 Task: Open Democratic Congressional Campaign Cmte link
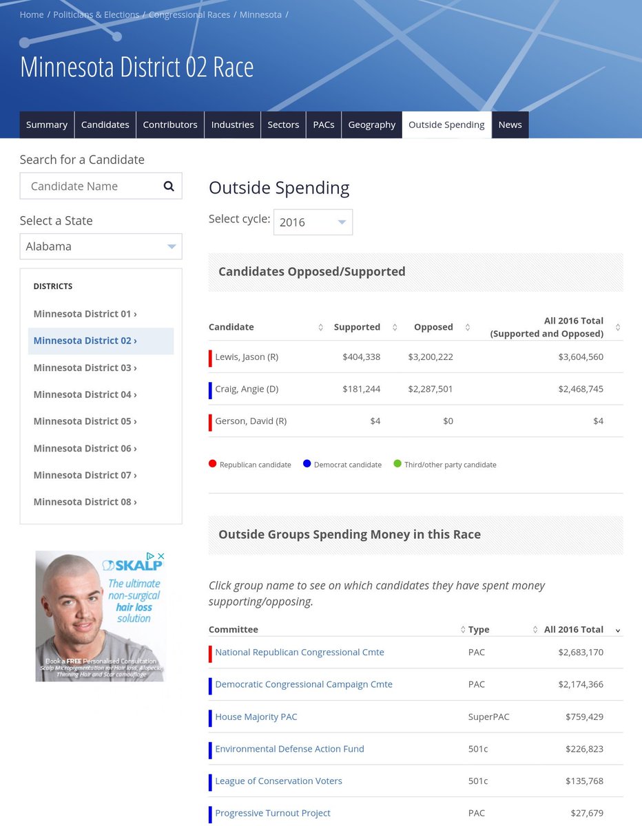click(x=304, y=684)
